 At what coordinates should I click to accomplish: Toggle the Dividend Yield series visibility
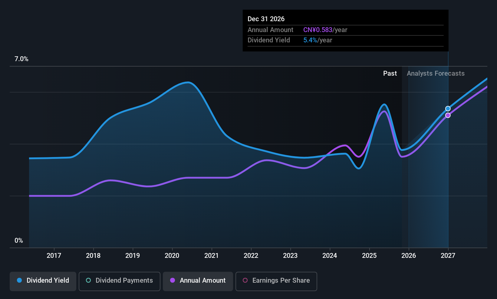(x=43, y=281)
